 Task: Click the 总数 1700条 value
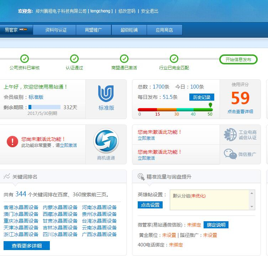161,87
